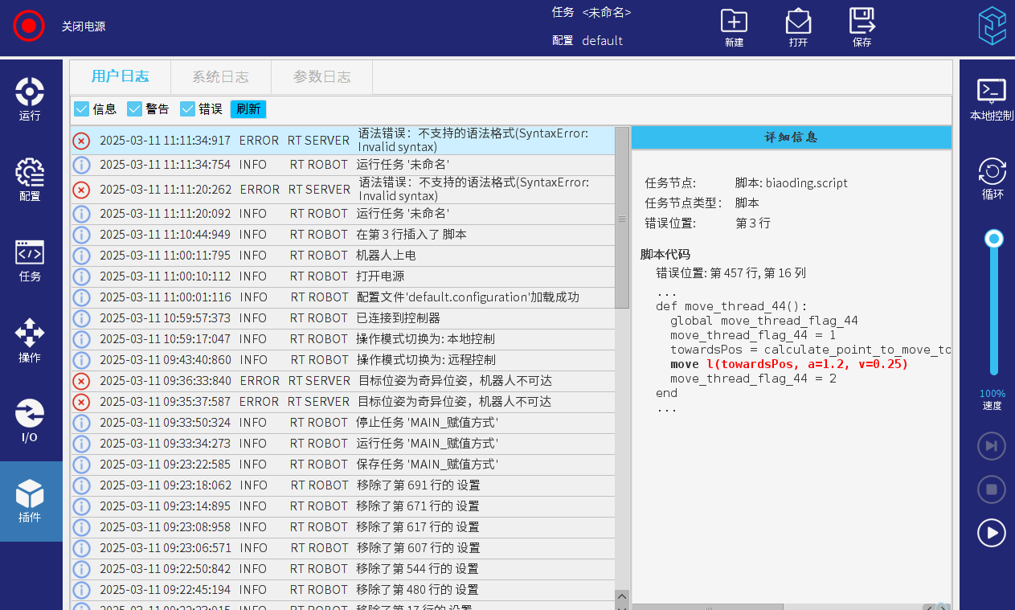Open the 运行 (Run) sidebar panel
The height and width of the screenshot is (610, 1015).
click(30, 99)
